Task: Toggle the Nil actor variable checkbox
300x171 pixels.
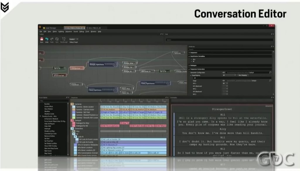Action: 191,61
